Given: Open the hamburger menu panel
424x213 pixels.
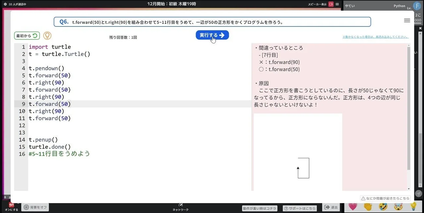Looking at the screenshot, I should [x=407, y=20].
